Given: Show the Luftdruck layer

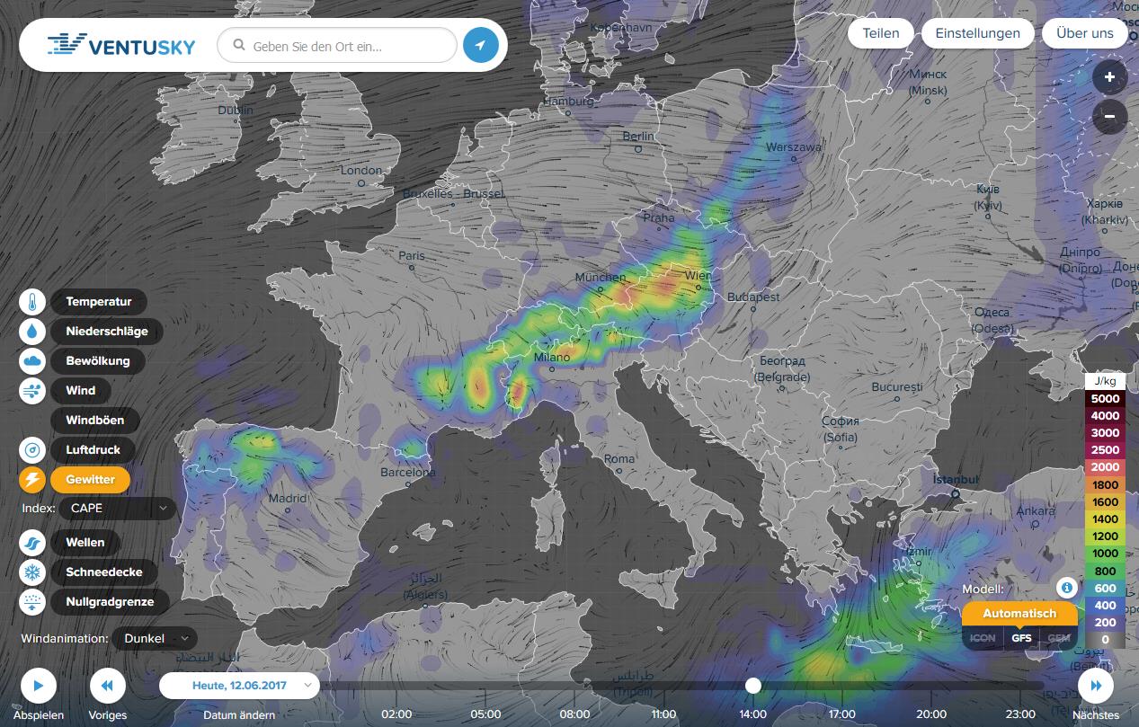Looking at the screenshot, I should (93, 450).
